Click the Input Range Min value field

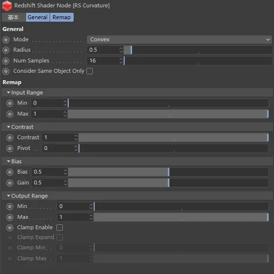(47, 103)
